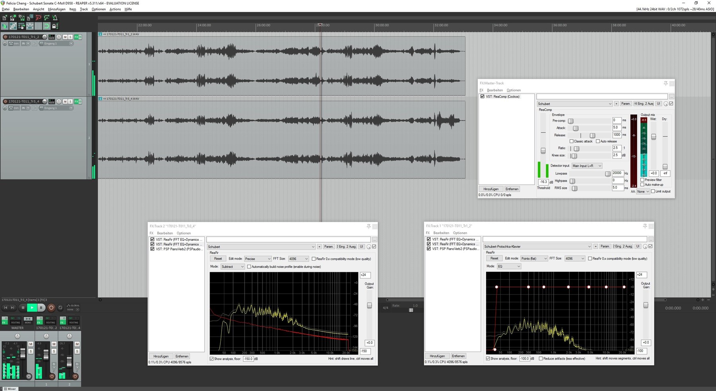
Task: Click the Save Project toolbar icon
Action: [21, 17]
